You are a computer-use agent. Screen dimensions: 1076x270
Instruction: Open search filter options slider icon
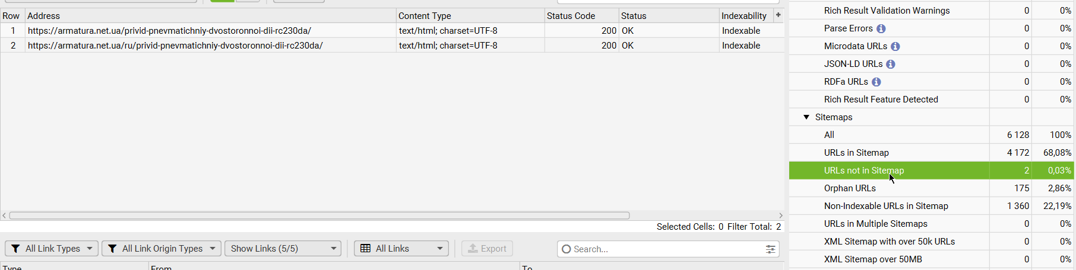click(771, 249)
